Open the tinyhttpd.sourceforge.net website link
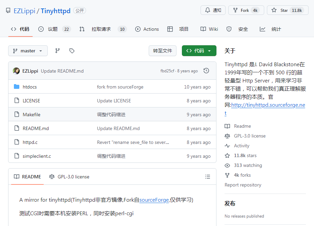Image resolution: width=314 pixels, height=226 pixels. [x=268, y=105]
